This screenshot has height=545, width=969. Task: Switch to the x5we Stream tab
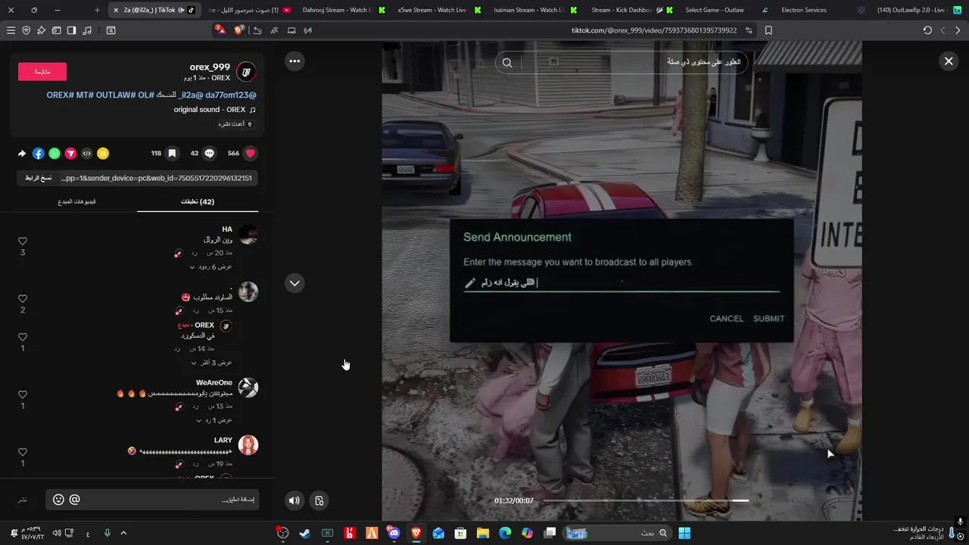click(x=438, y=10)
